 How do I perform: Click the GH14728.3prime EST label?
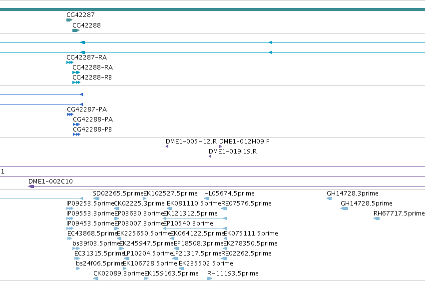click(353, 193)
